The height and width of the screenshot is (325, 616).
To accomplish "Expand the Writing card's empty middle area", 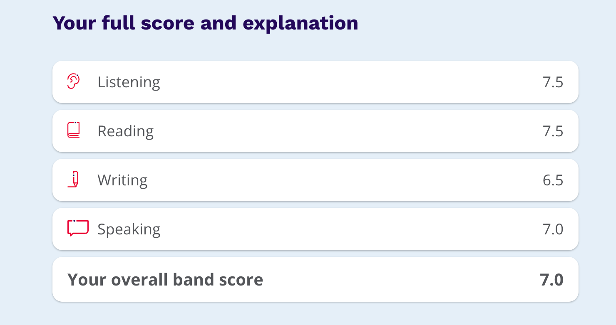I will coord(350,180).
